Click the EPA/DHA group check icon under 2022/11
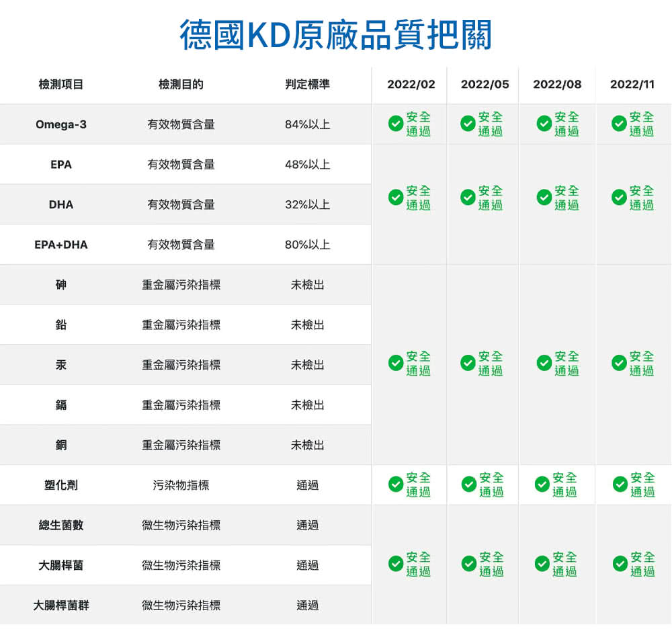 point(619,197)
